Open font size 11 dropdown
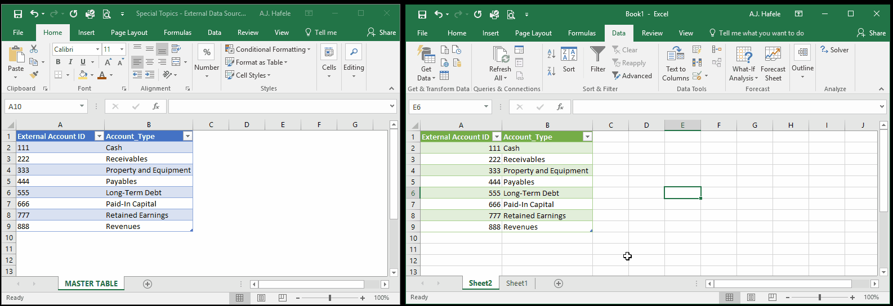893x306 pixels. coord(122,49)
